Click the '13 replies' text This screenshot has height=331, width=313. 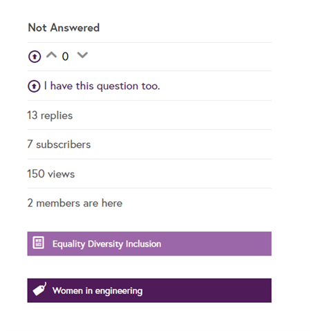click(50, 115)
